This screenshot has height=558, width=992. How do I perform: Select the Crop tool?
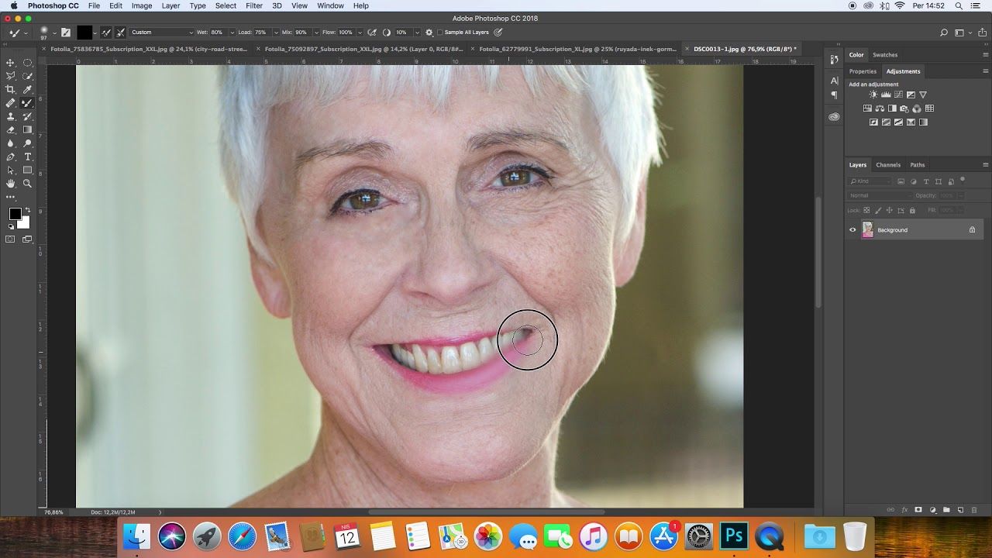click(x=11, y=89)
